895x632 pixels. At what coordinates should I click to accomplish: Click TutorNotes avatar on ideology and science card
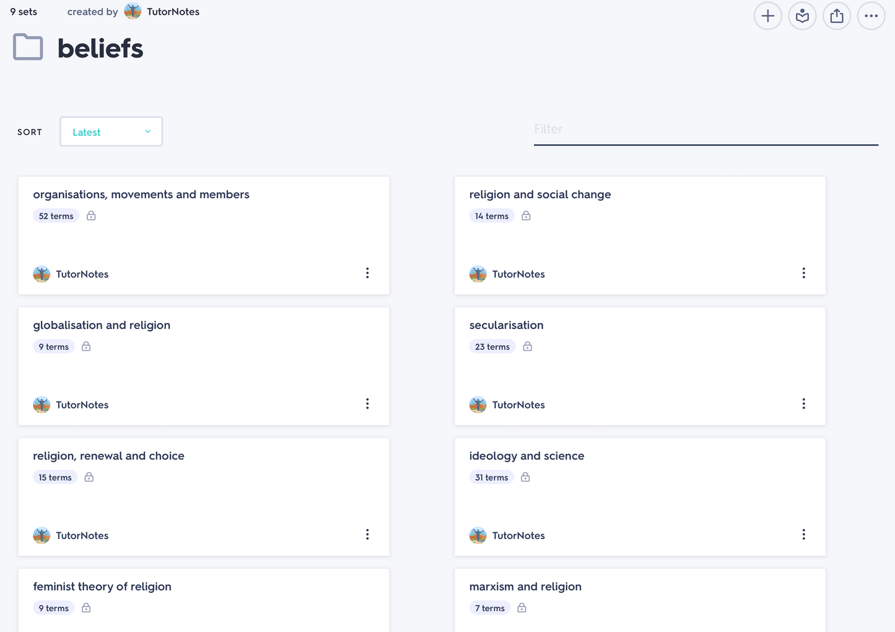pos(478,535)
